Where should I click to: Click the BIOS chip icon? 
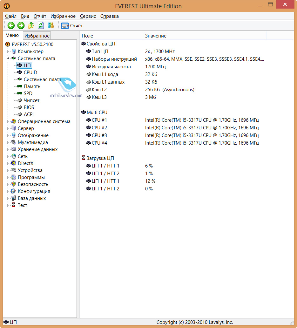point(20,107)
